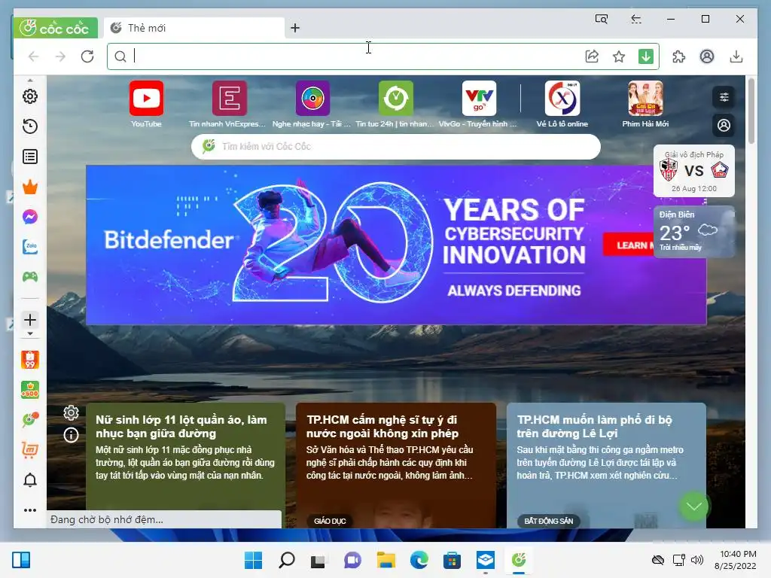Open Microsoft Store from taskbar

[452, 560]
